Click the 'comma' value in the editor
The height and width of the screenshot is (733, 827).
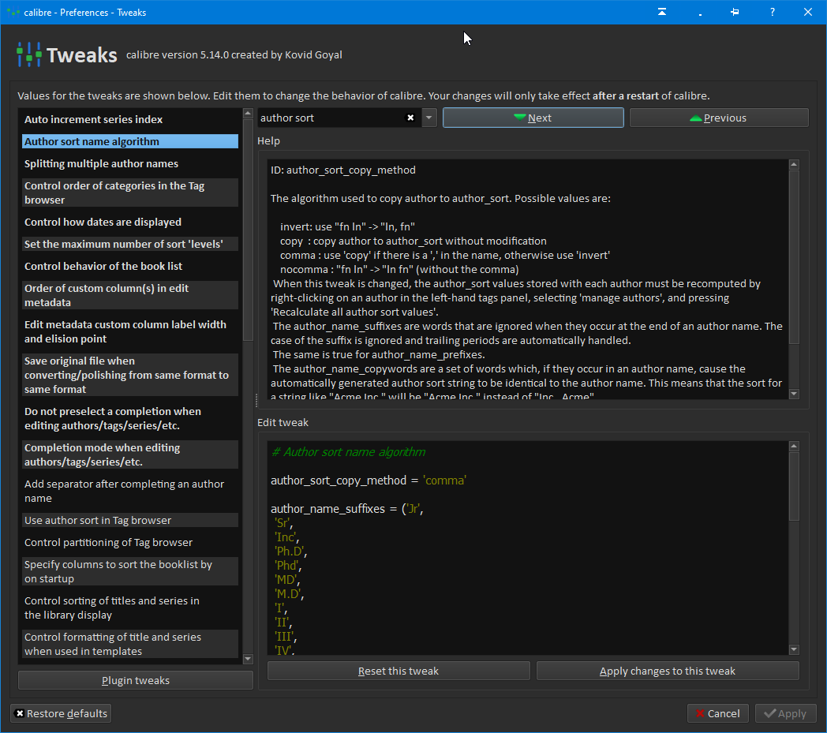click(444, 481)
